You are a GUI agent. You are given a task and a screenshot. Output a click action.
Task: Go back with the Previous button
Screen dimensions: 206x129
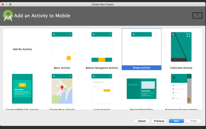pos(159,121)
